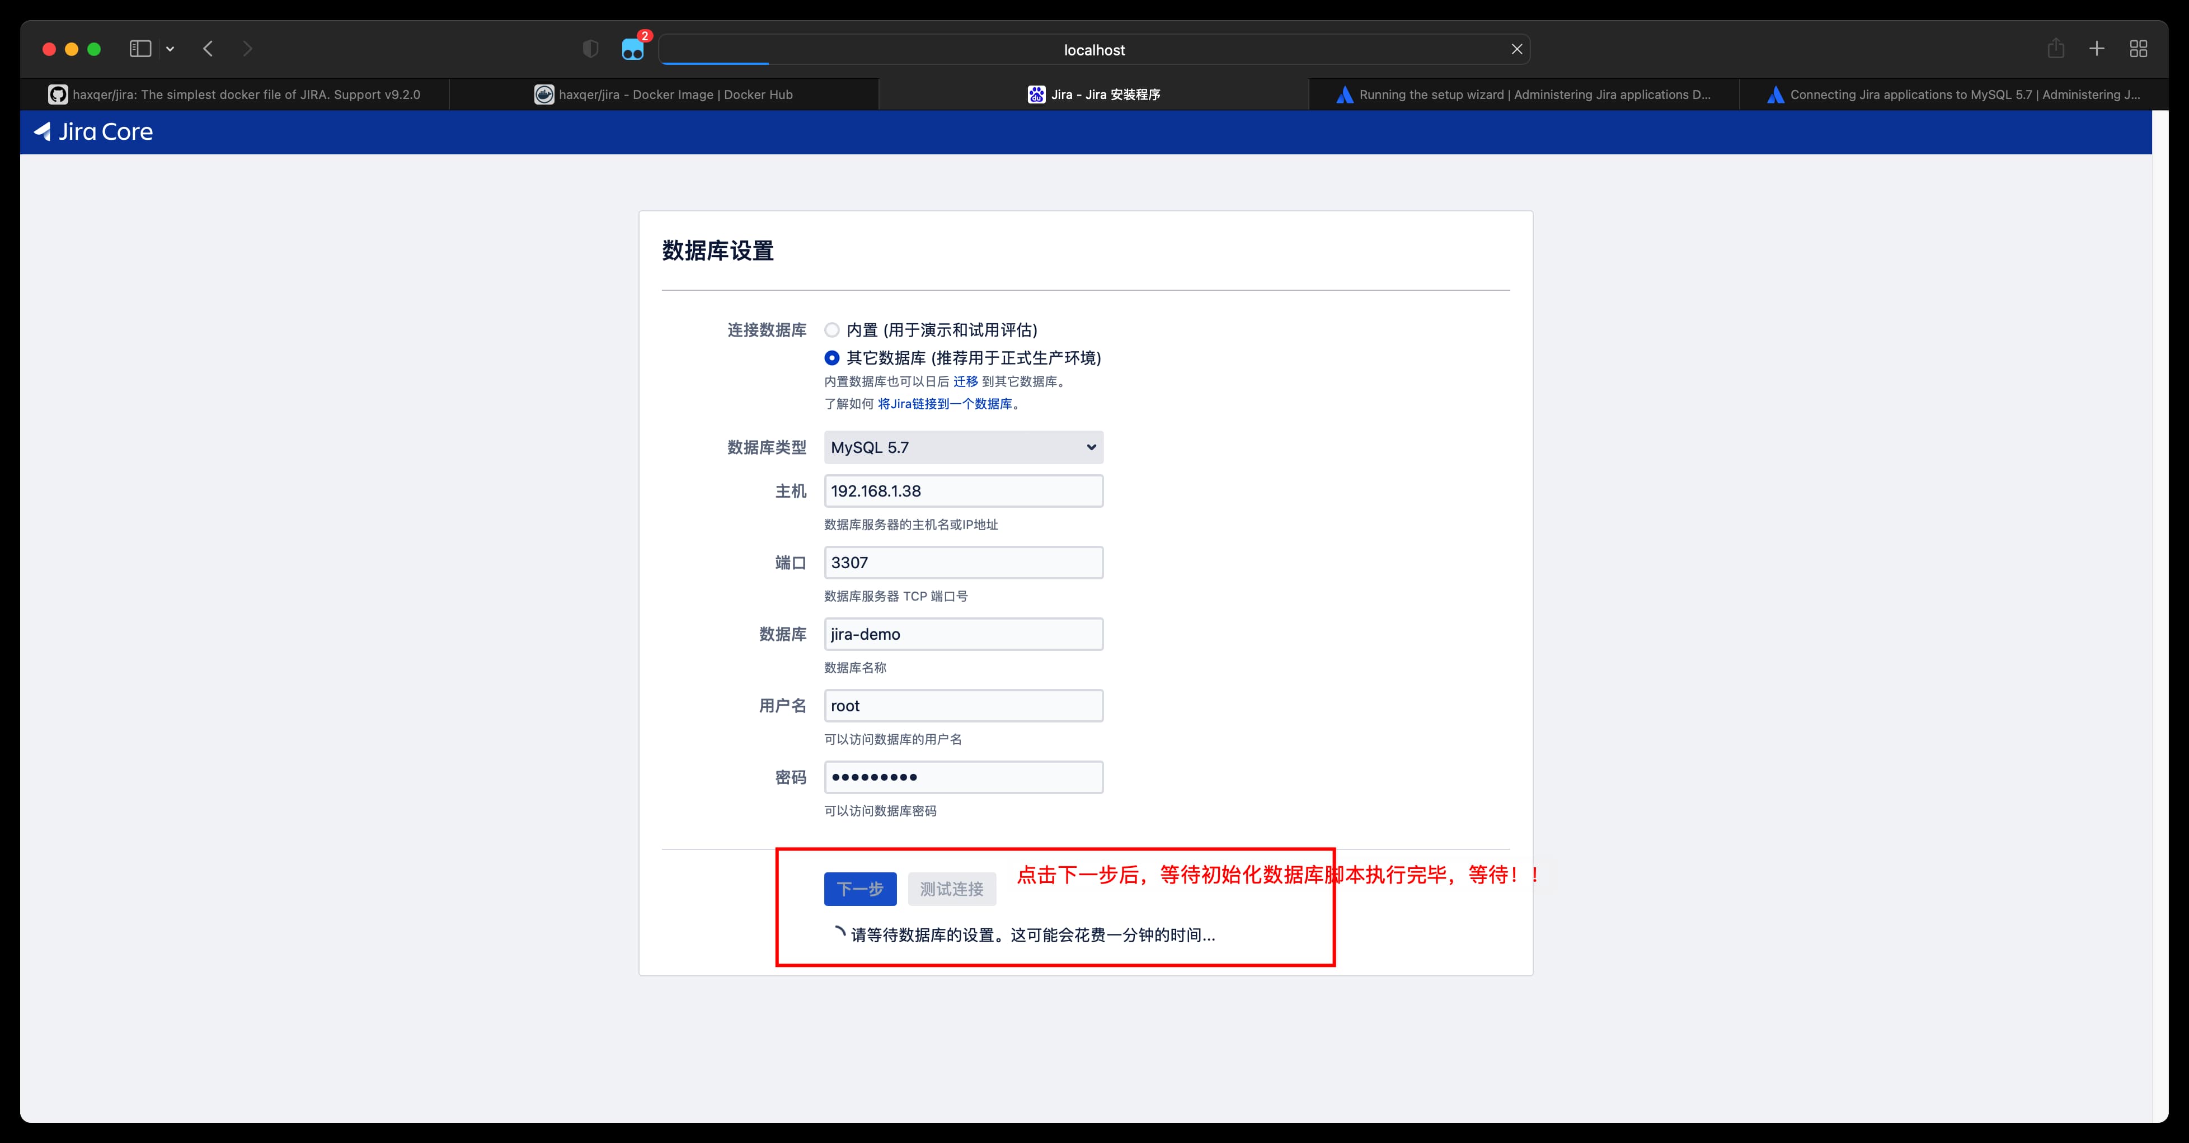Image resolution: width=2189 pixels, height=1143 pixels.
Task: Click the 数据库 field with jira-demo
Action: point(964,634)
